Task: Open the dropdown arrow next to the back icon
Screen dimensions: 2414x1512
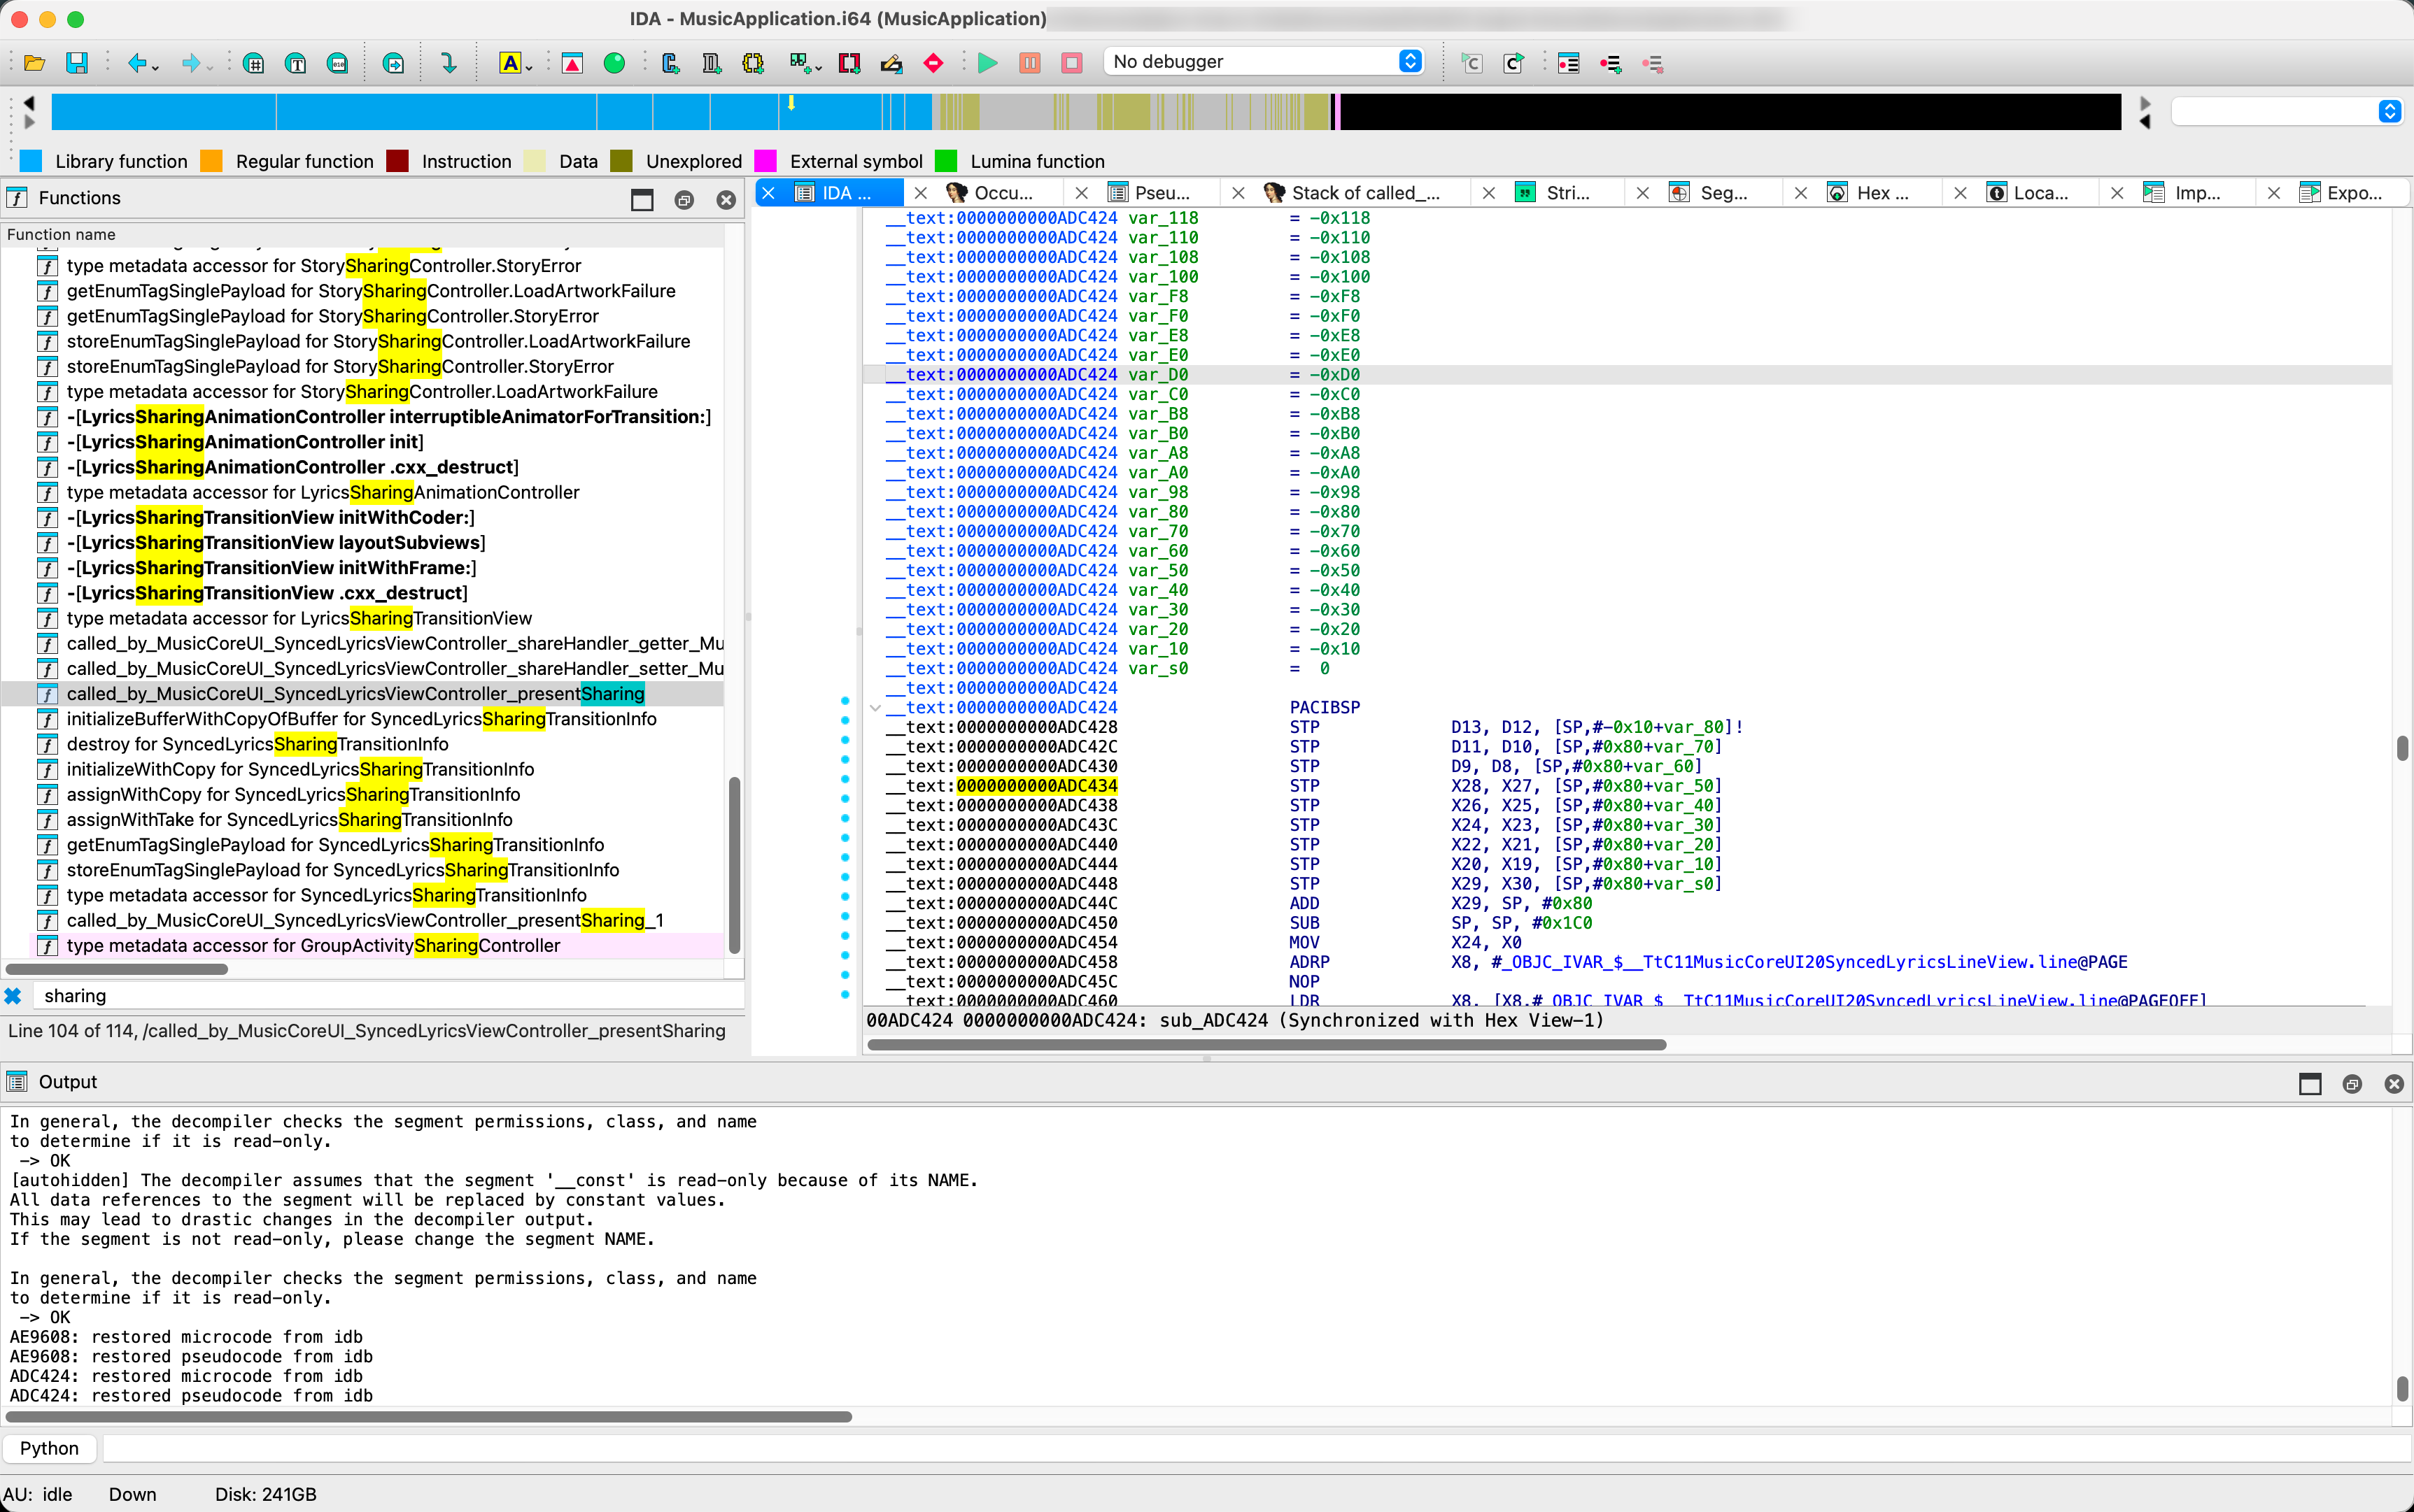Action: pos(156,67)
